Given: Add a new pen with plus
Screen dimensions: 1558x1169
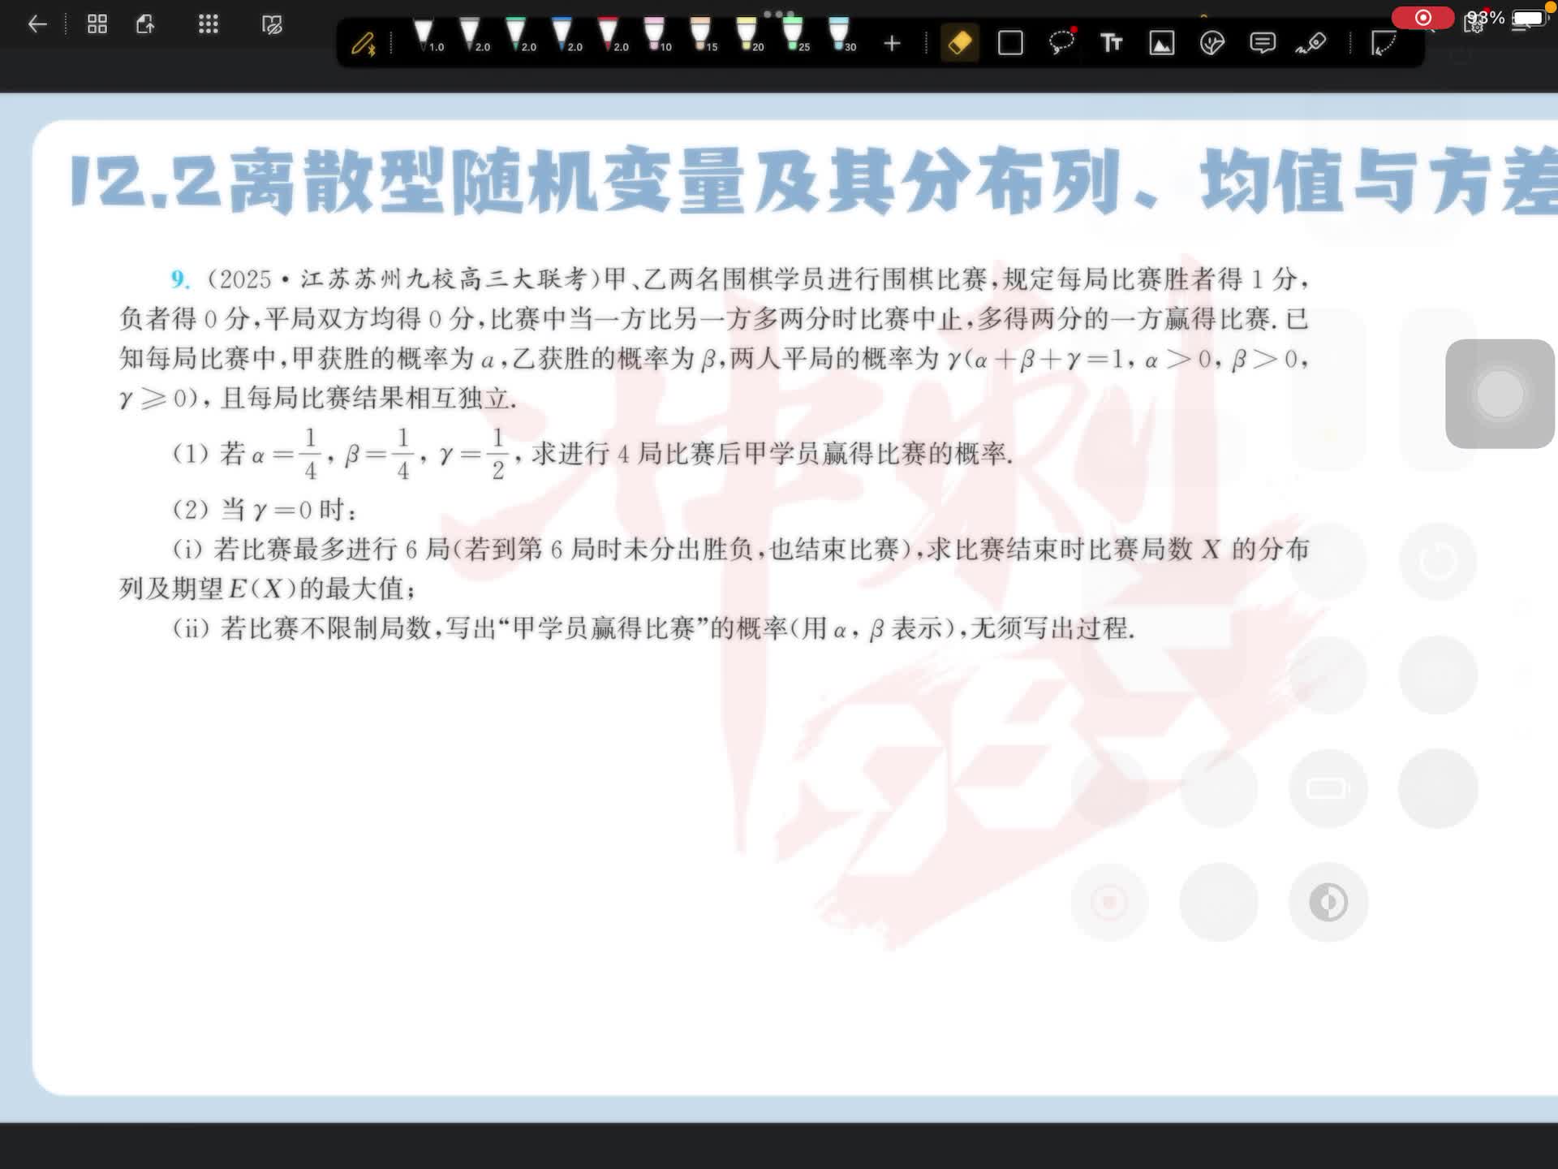Looking at the screenshot, I should pyautogui.click(x=892, y=43).
